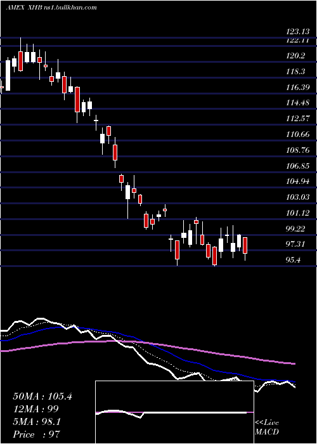Click the 101.12 price label
Image resolution: width=317 pixels, height=444 pixels.
point(297,213)
